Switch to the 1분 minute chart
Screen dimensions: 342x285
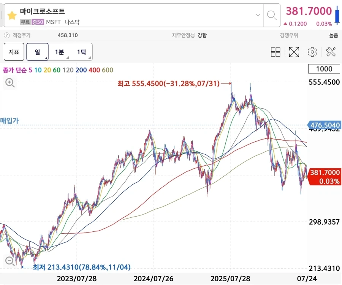tap(59, 52)
